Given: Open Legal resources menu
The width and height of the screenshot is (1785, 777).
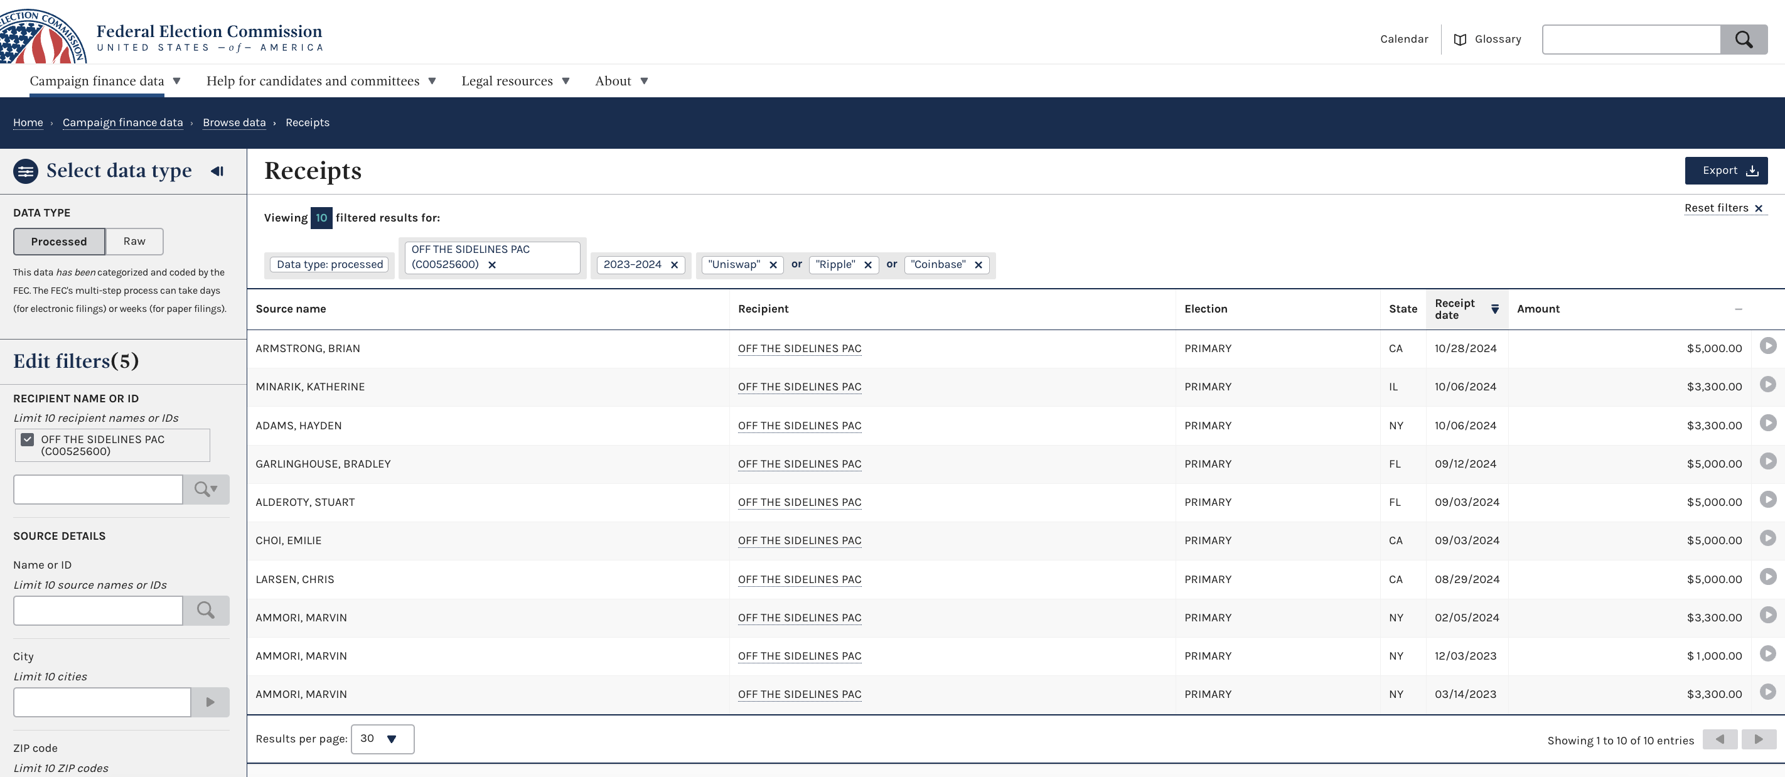Looking at the screenshot, I should [515, 81].
